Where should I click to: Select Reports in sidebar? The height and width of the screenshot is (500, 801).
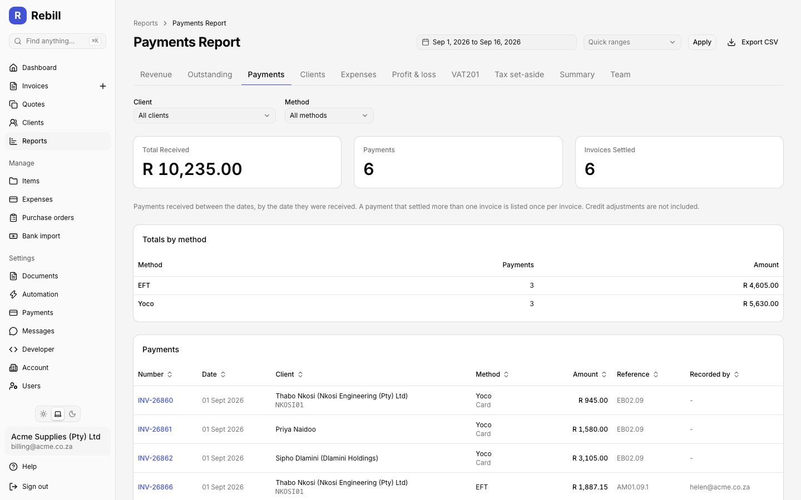[x=57, y=141]
